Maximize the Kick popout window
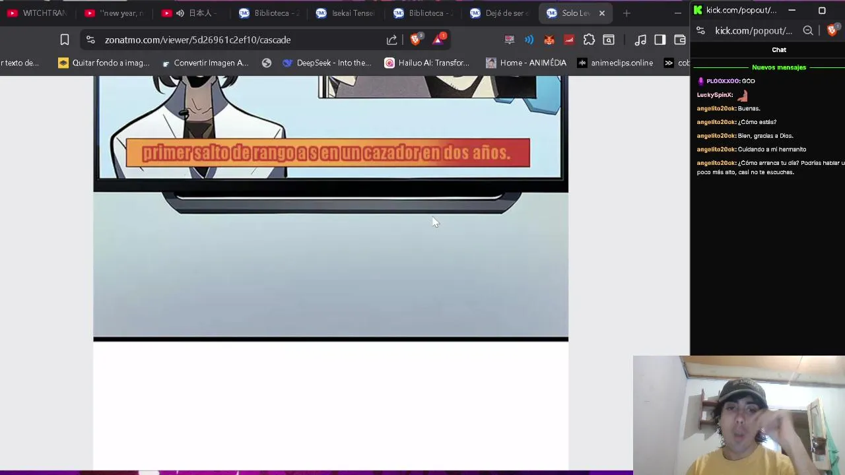845x475 pixels. [x=822, y=11]
